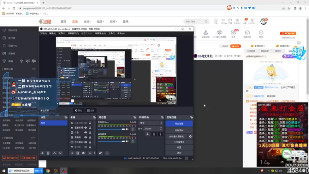Open OBS 帮助(H) menu
Image resolution: width=309 pixels, height=174 pixels.
[x=121, y=33]
